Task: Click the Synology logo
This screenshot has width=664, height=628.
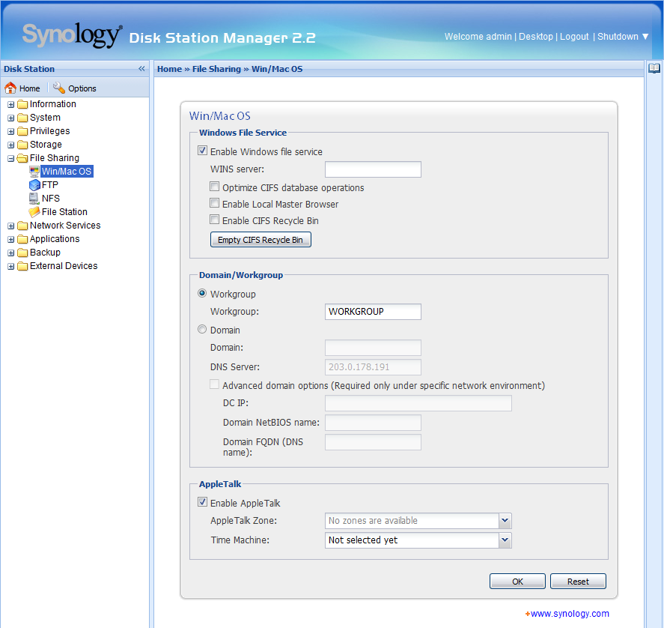Action: click(73, 35)
